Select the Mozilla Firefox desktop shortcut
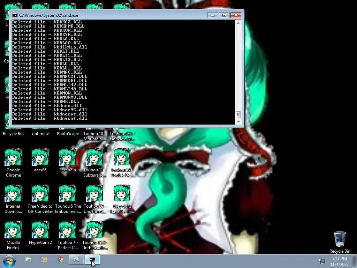This screenshot has height=268, width=357. click(x=13, y=235)
